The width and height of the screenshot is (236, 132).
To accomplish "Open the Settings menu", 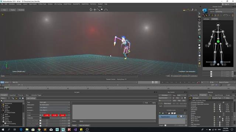I will (x=19, y=4).
